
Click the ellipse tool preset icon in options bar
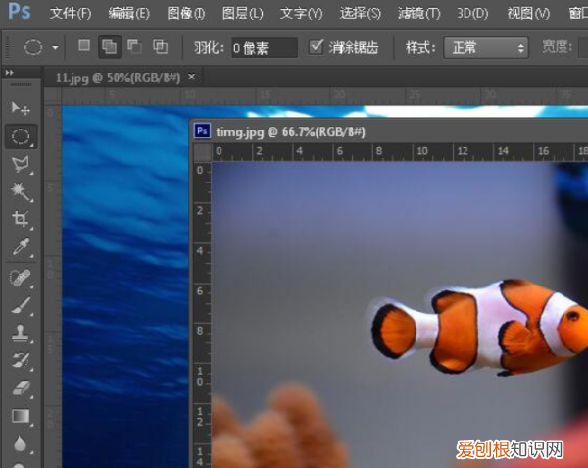click(33, 48)
